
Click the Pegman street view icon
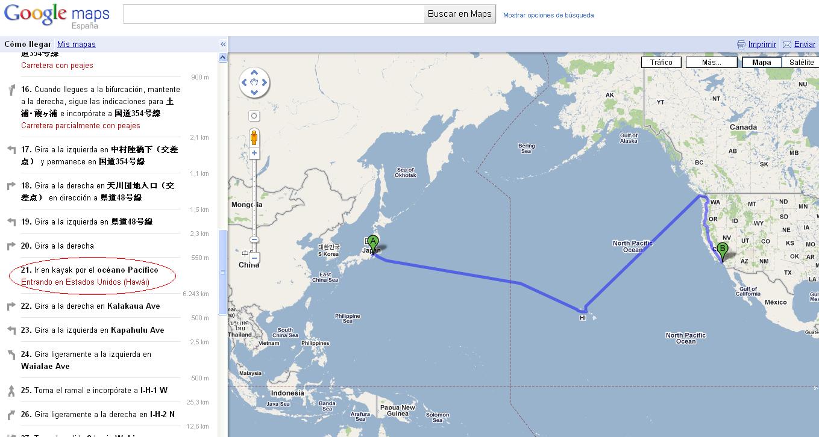tap(254, 138)
